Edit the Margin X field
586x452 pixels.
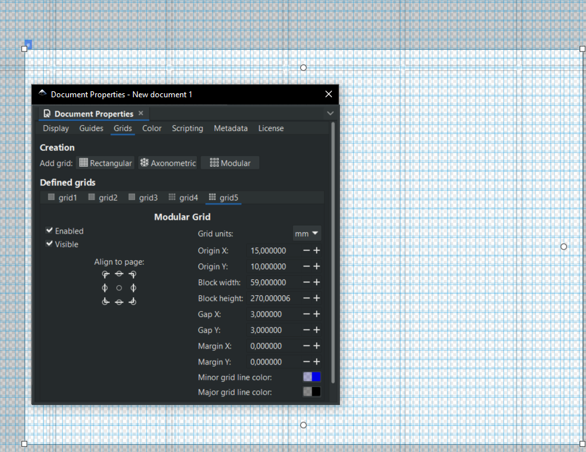274,346
